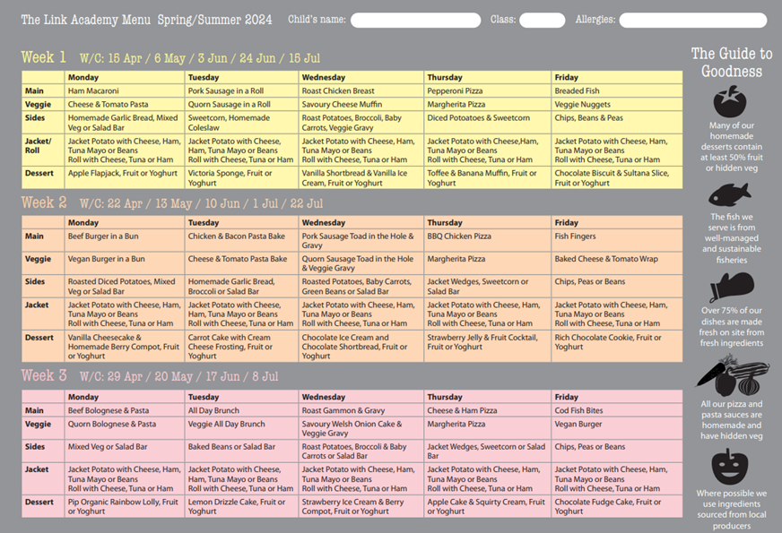782x533 pixels.
Task: Select the 'Quorn Bolognese & Pasta' cell
Action: pyautogui.click(x=125, y=428)
